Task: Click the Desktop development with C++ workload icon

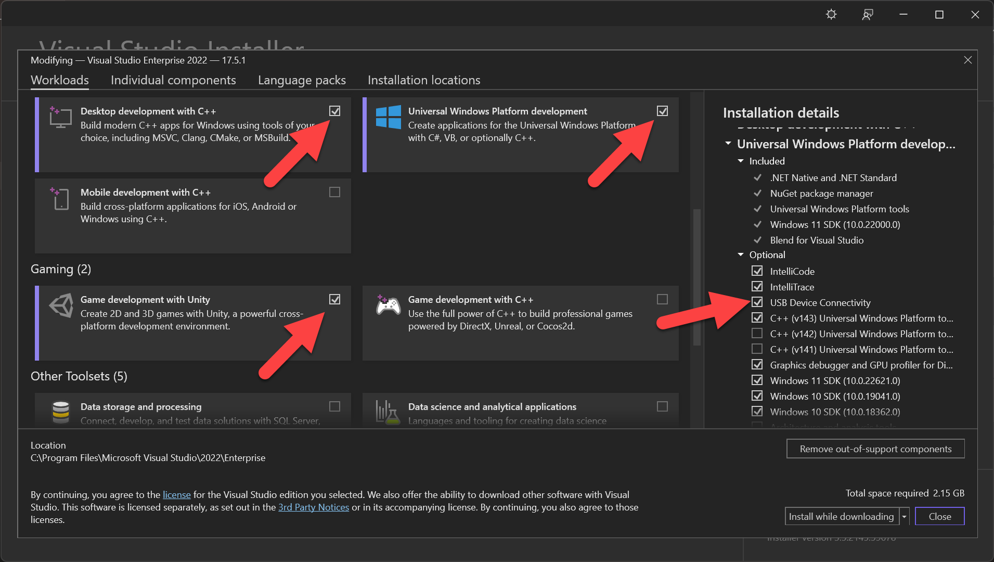Action: [60, 117]
